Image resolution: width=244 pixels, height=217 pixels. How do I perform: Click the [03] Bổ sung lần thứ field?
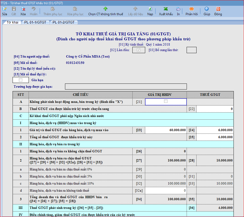[191, 50]
